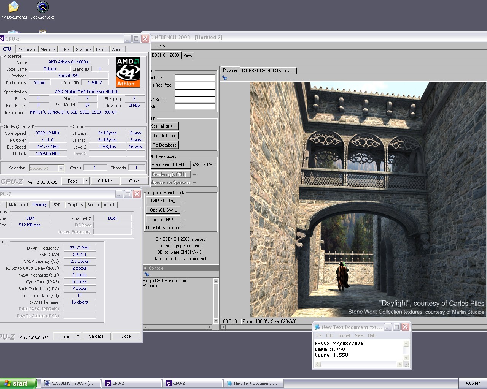
Task: Open the Graphics tab in upper CPU-Z
Action: click(84, 49)
